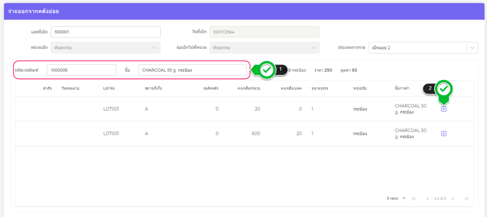Expand the หน่วยเบิก dropdown
The image size is (487, 217).
coord(155,48)
